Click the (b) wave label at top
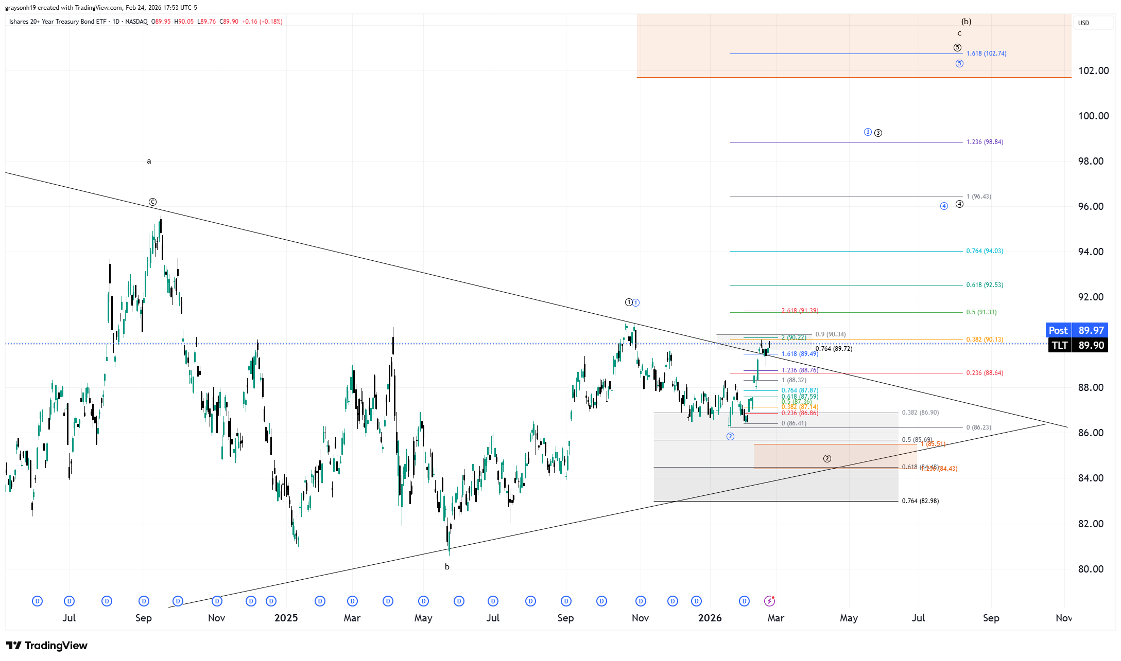Viewport: 1121px width, 661px height. pyautogui.click(x=966, y=22)
